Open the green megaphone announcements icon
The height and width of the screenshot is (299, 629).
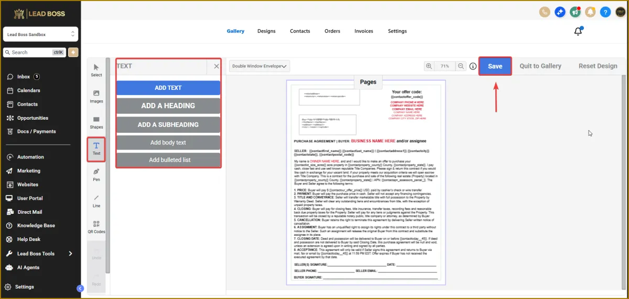click(575, 11)
